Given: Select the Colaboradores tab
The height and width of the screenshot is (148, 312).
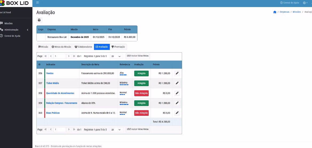Looking at the screenshot, I should pos(83,47).
